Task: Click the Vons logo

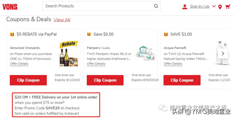Action: pyautogui.click(x=10, y=7)
